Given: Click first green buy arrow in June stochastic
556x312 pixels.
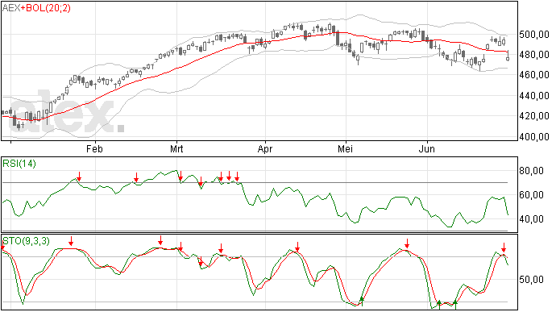Looking at the screenshot, I should click(x=439, y=304).
